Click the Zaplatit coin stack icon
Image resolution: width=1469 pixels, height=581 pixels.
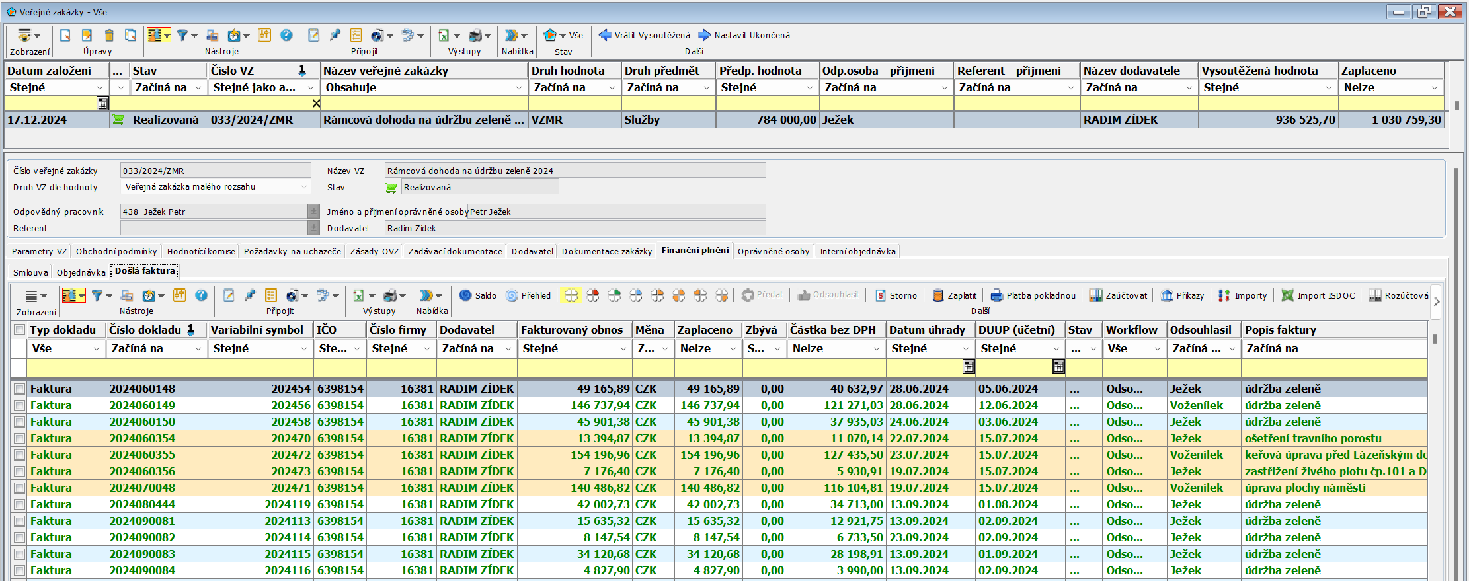[x=937, y=295]
